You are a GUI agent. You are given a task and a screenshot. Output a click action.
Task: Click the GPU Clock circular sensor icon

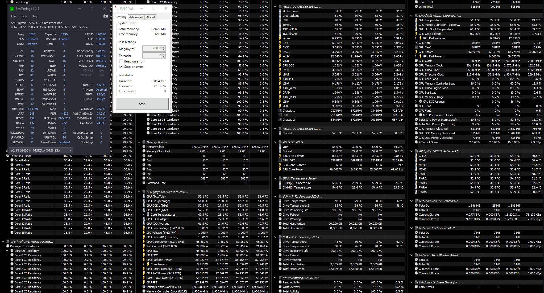[416, 61]
